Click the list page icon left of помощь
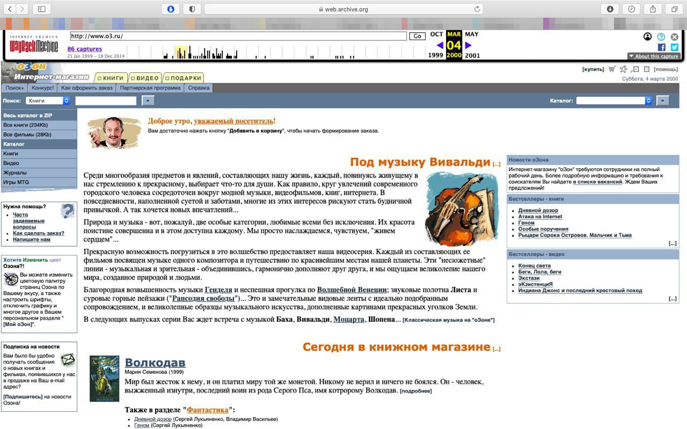687x429 pixels. [x=647, y=69]
